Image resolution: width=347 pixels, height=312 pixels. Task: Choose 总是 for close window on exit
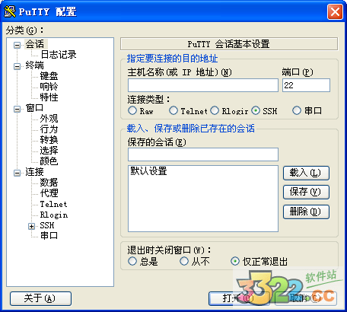(132, 261)
